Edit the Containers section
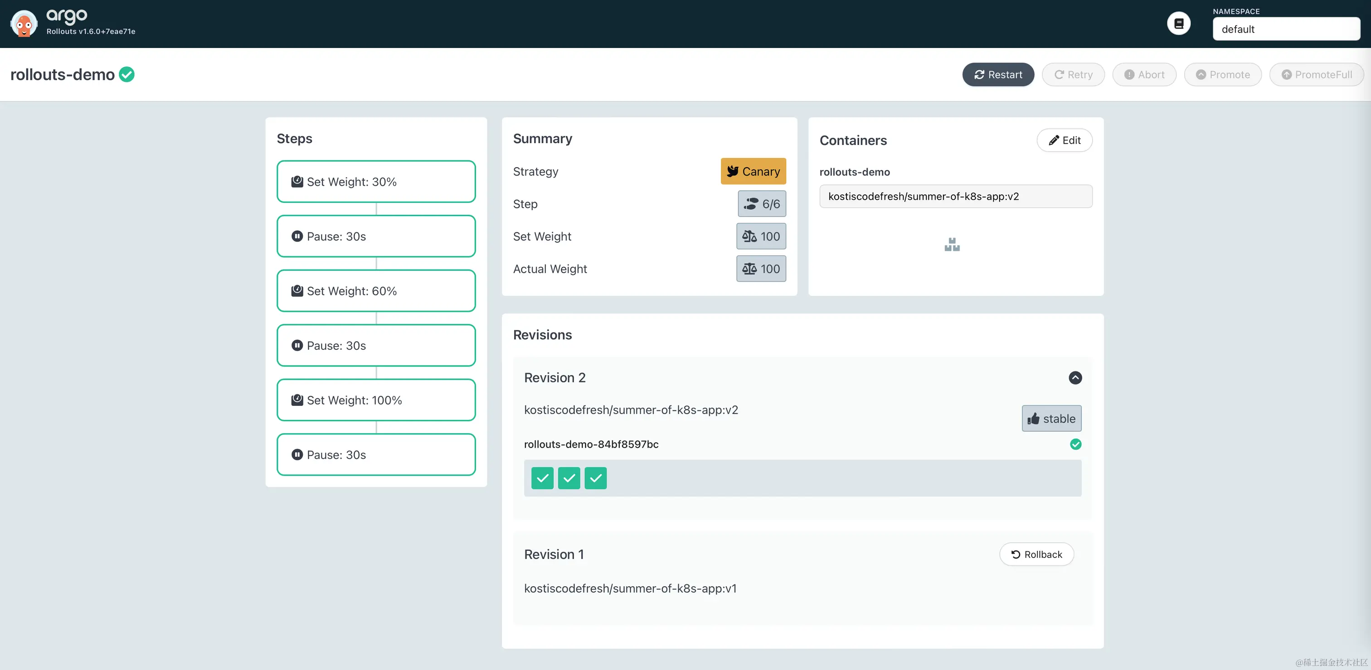The image size is (1371, 670). pyautogui.click(x=1064, y=140)
